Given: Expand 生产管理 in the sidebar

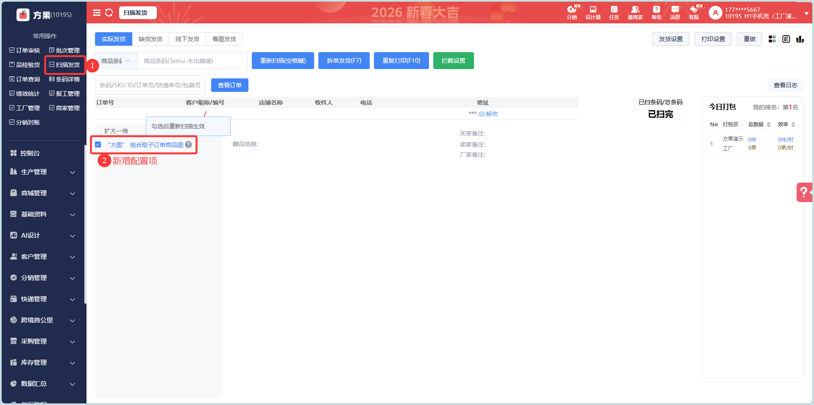Looking at the screenshot, I should (x=42, y=172).
